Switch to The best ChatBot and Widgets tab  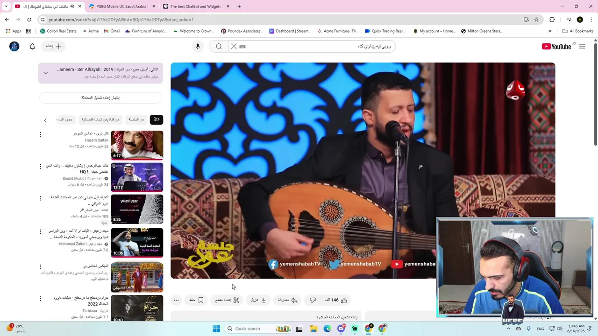(196, 7)
